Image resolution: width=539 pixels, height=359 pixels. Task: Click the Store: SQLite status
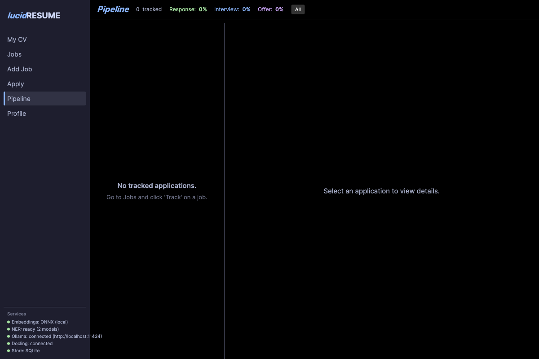coord(26,351)
